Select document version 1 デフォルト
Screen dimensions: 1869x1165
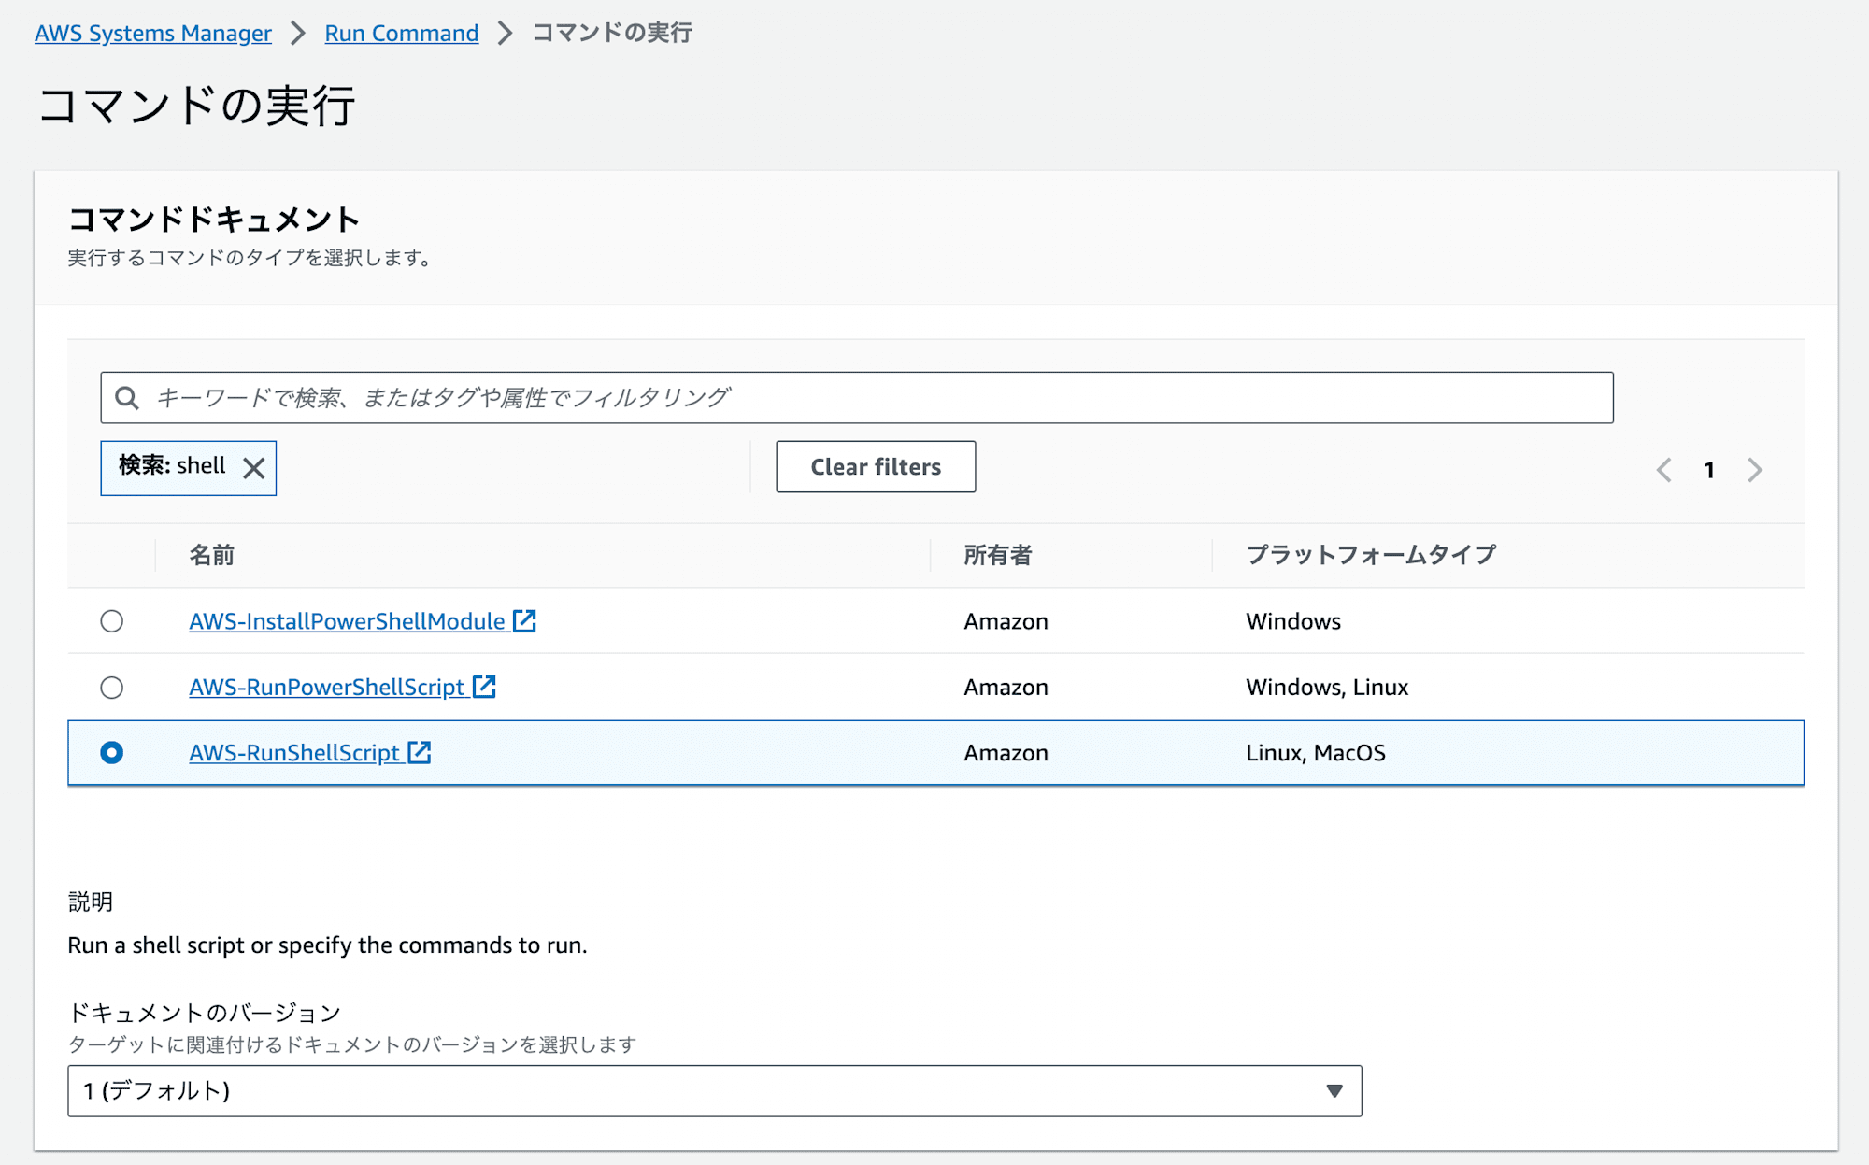pyautogui.click(x=717, y=1088)
